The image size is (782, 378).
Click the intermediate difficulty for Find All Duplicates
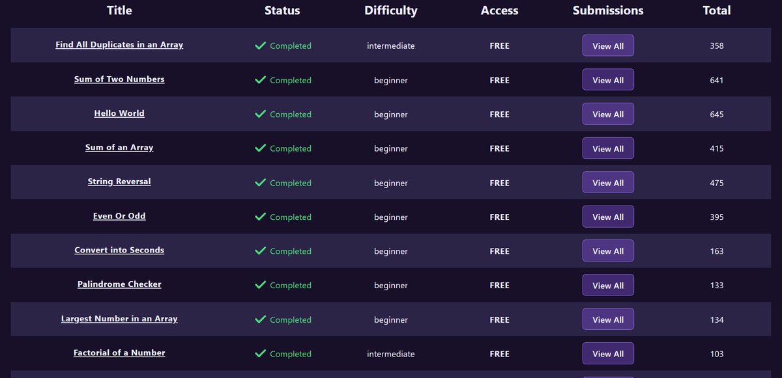tap(391, 46)
